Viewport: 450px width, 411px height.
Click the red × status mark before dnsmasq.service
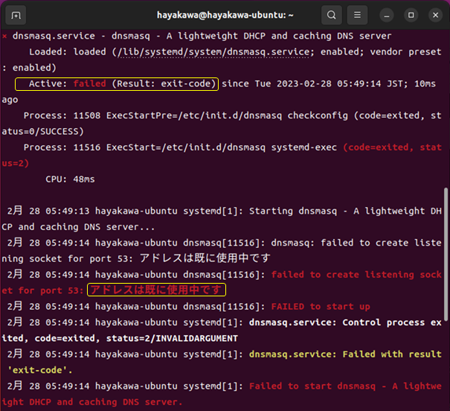[x=5, y=36]
